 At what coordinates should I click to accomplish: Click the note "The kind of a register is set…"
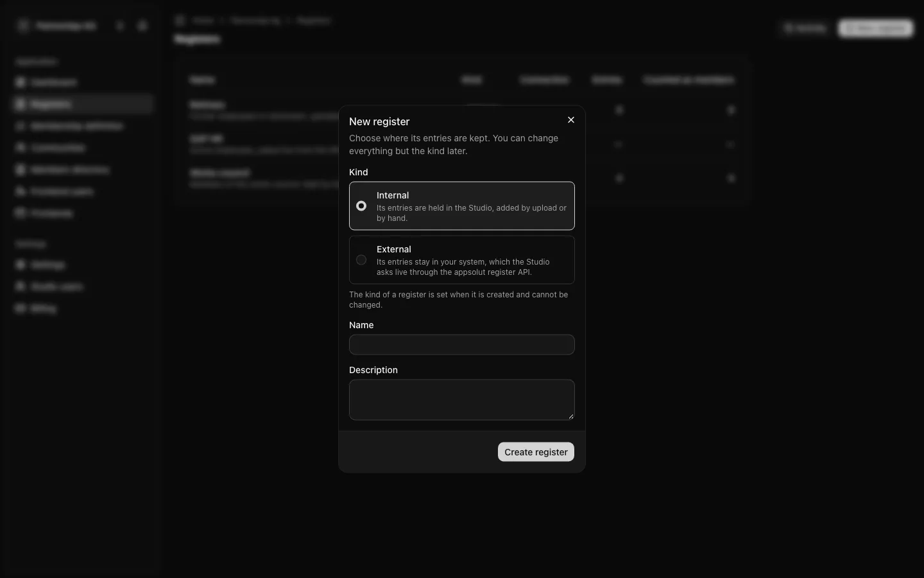[459, 300]
